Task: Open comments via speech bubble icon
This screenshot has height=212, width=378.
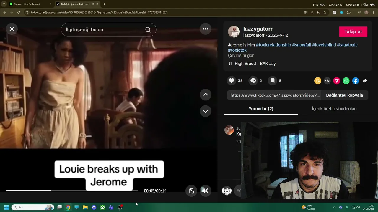Action: (253, 81)
